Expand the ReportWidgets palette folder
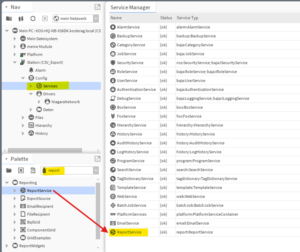This screenshot has height=252, width=300. (7, 246)
